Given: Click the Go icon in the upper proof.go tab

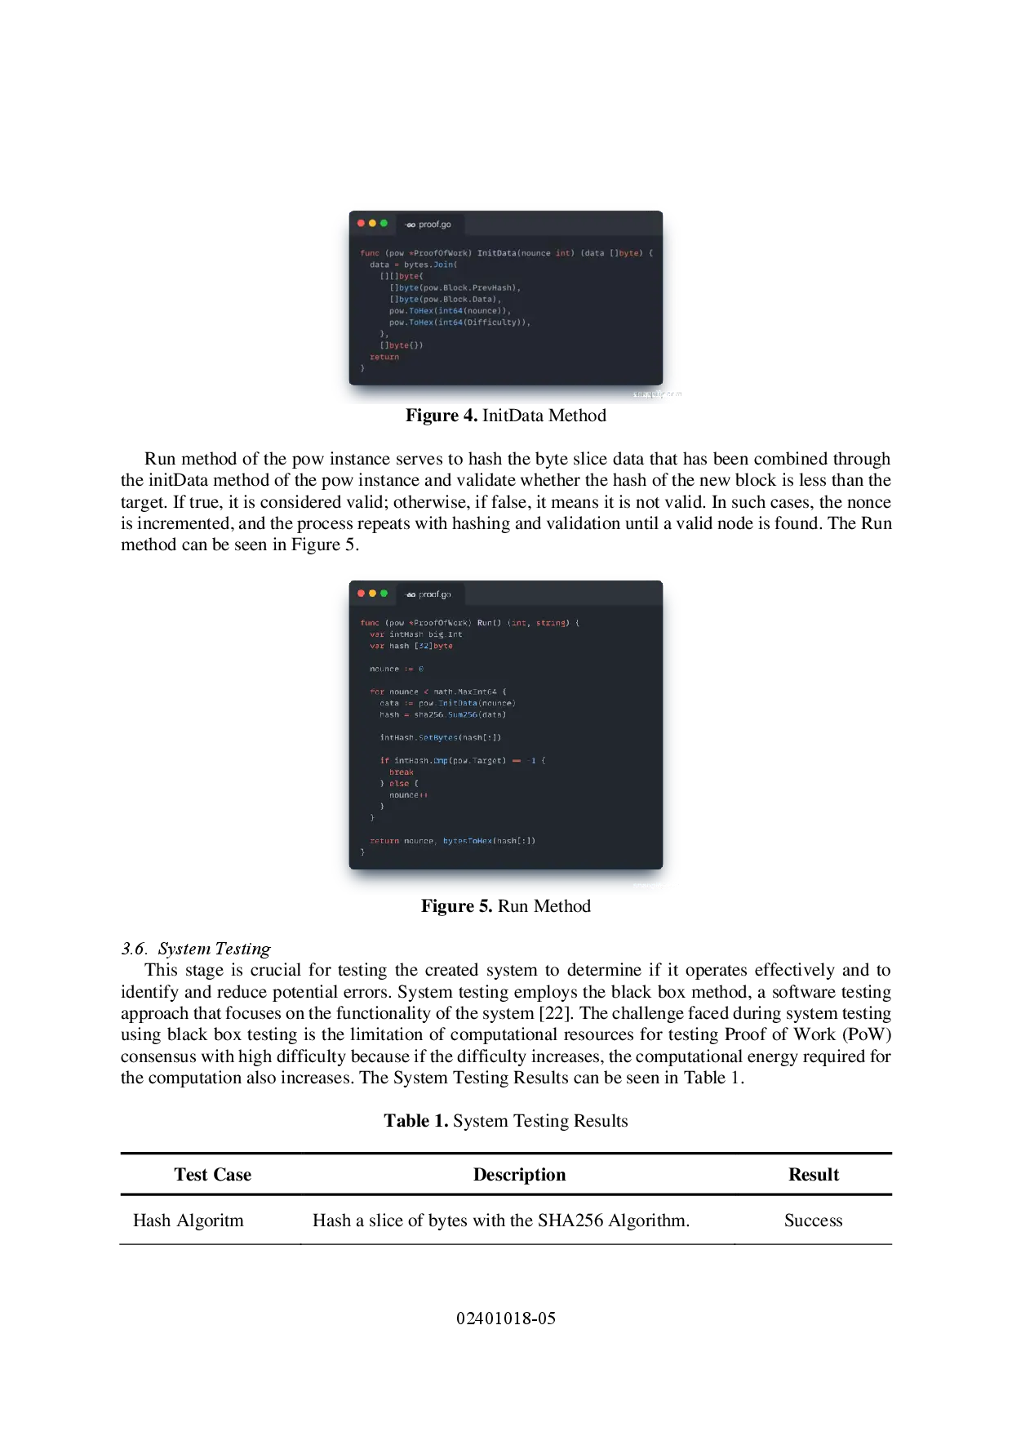Looking at the screenshot, I should (x=411, y=225).
